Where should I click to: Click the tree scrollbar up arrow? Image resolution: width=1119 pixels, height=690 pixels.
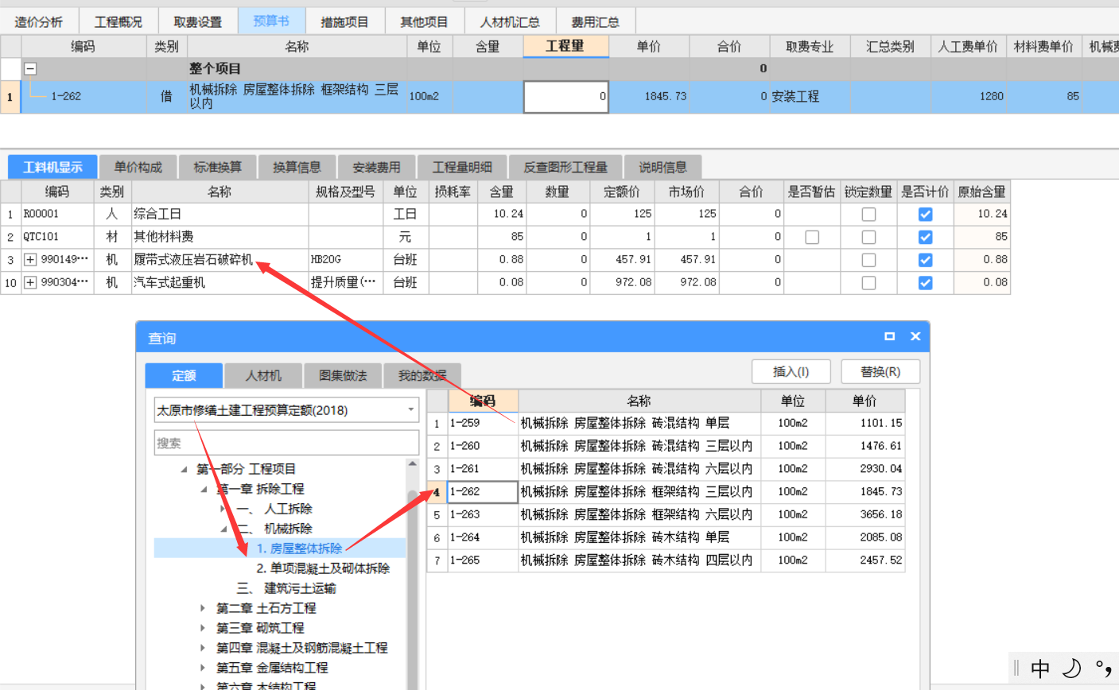tap(412, 463)
